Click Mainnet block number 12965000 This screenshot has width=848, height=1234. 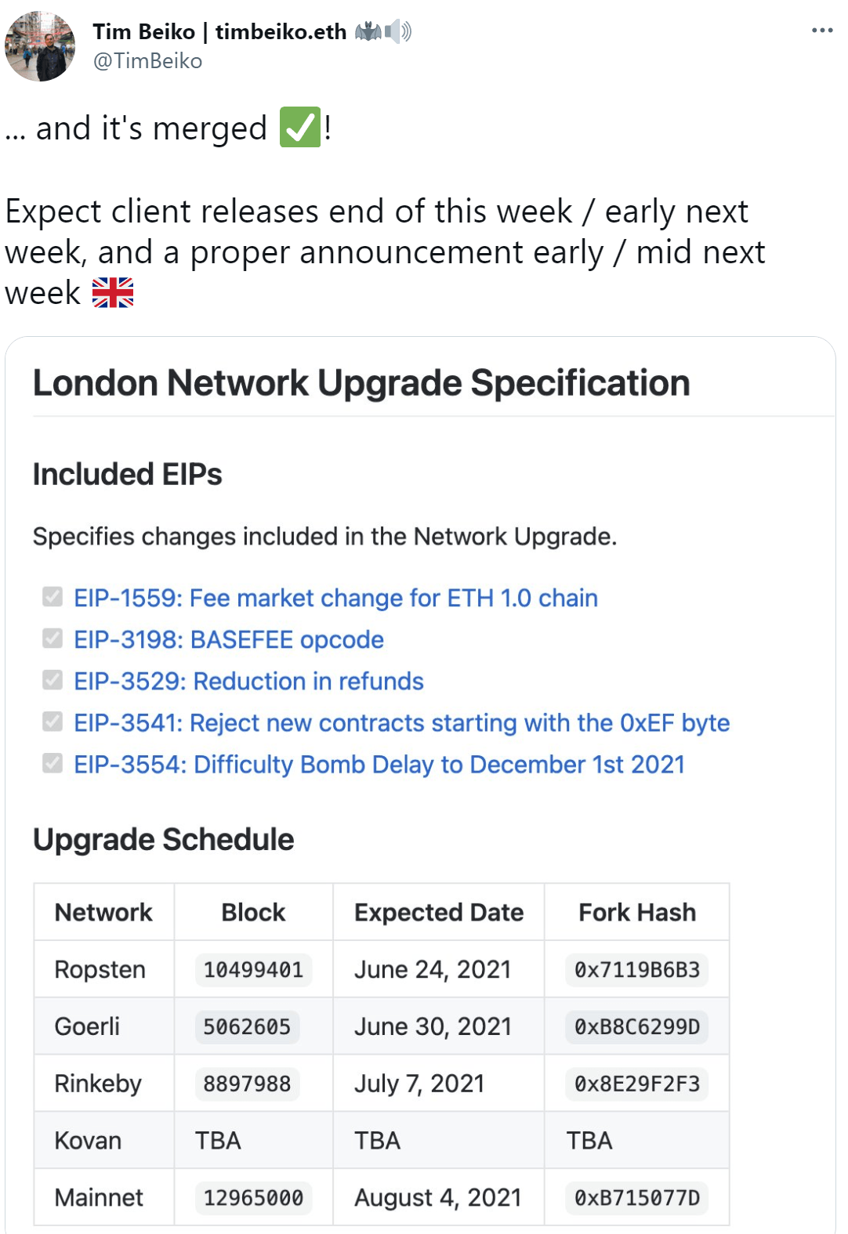(253, 1198)
